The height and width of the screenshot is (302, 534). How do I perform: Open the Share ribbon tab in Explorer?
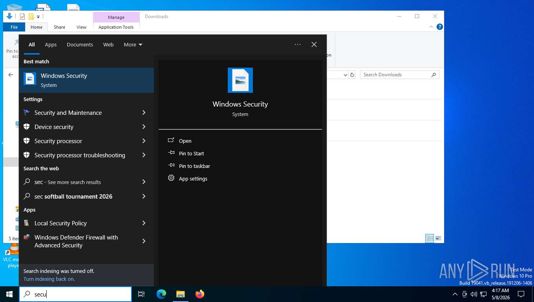[x=59, y=27]
